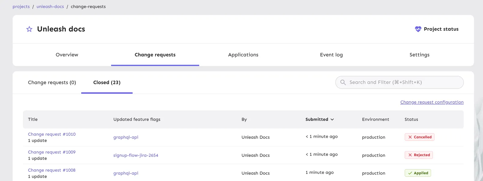483x181 pixels.
Task: Open Change request #1009
Action: click(x=52, y=152)
